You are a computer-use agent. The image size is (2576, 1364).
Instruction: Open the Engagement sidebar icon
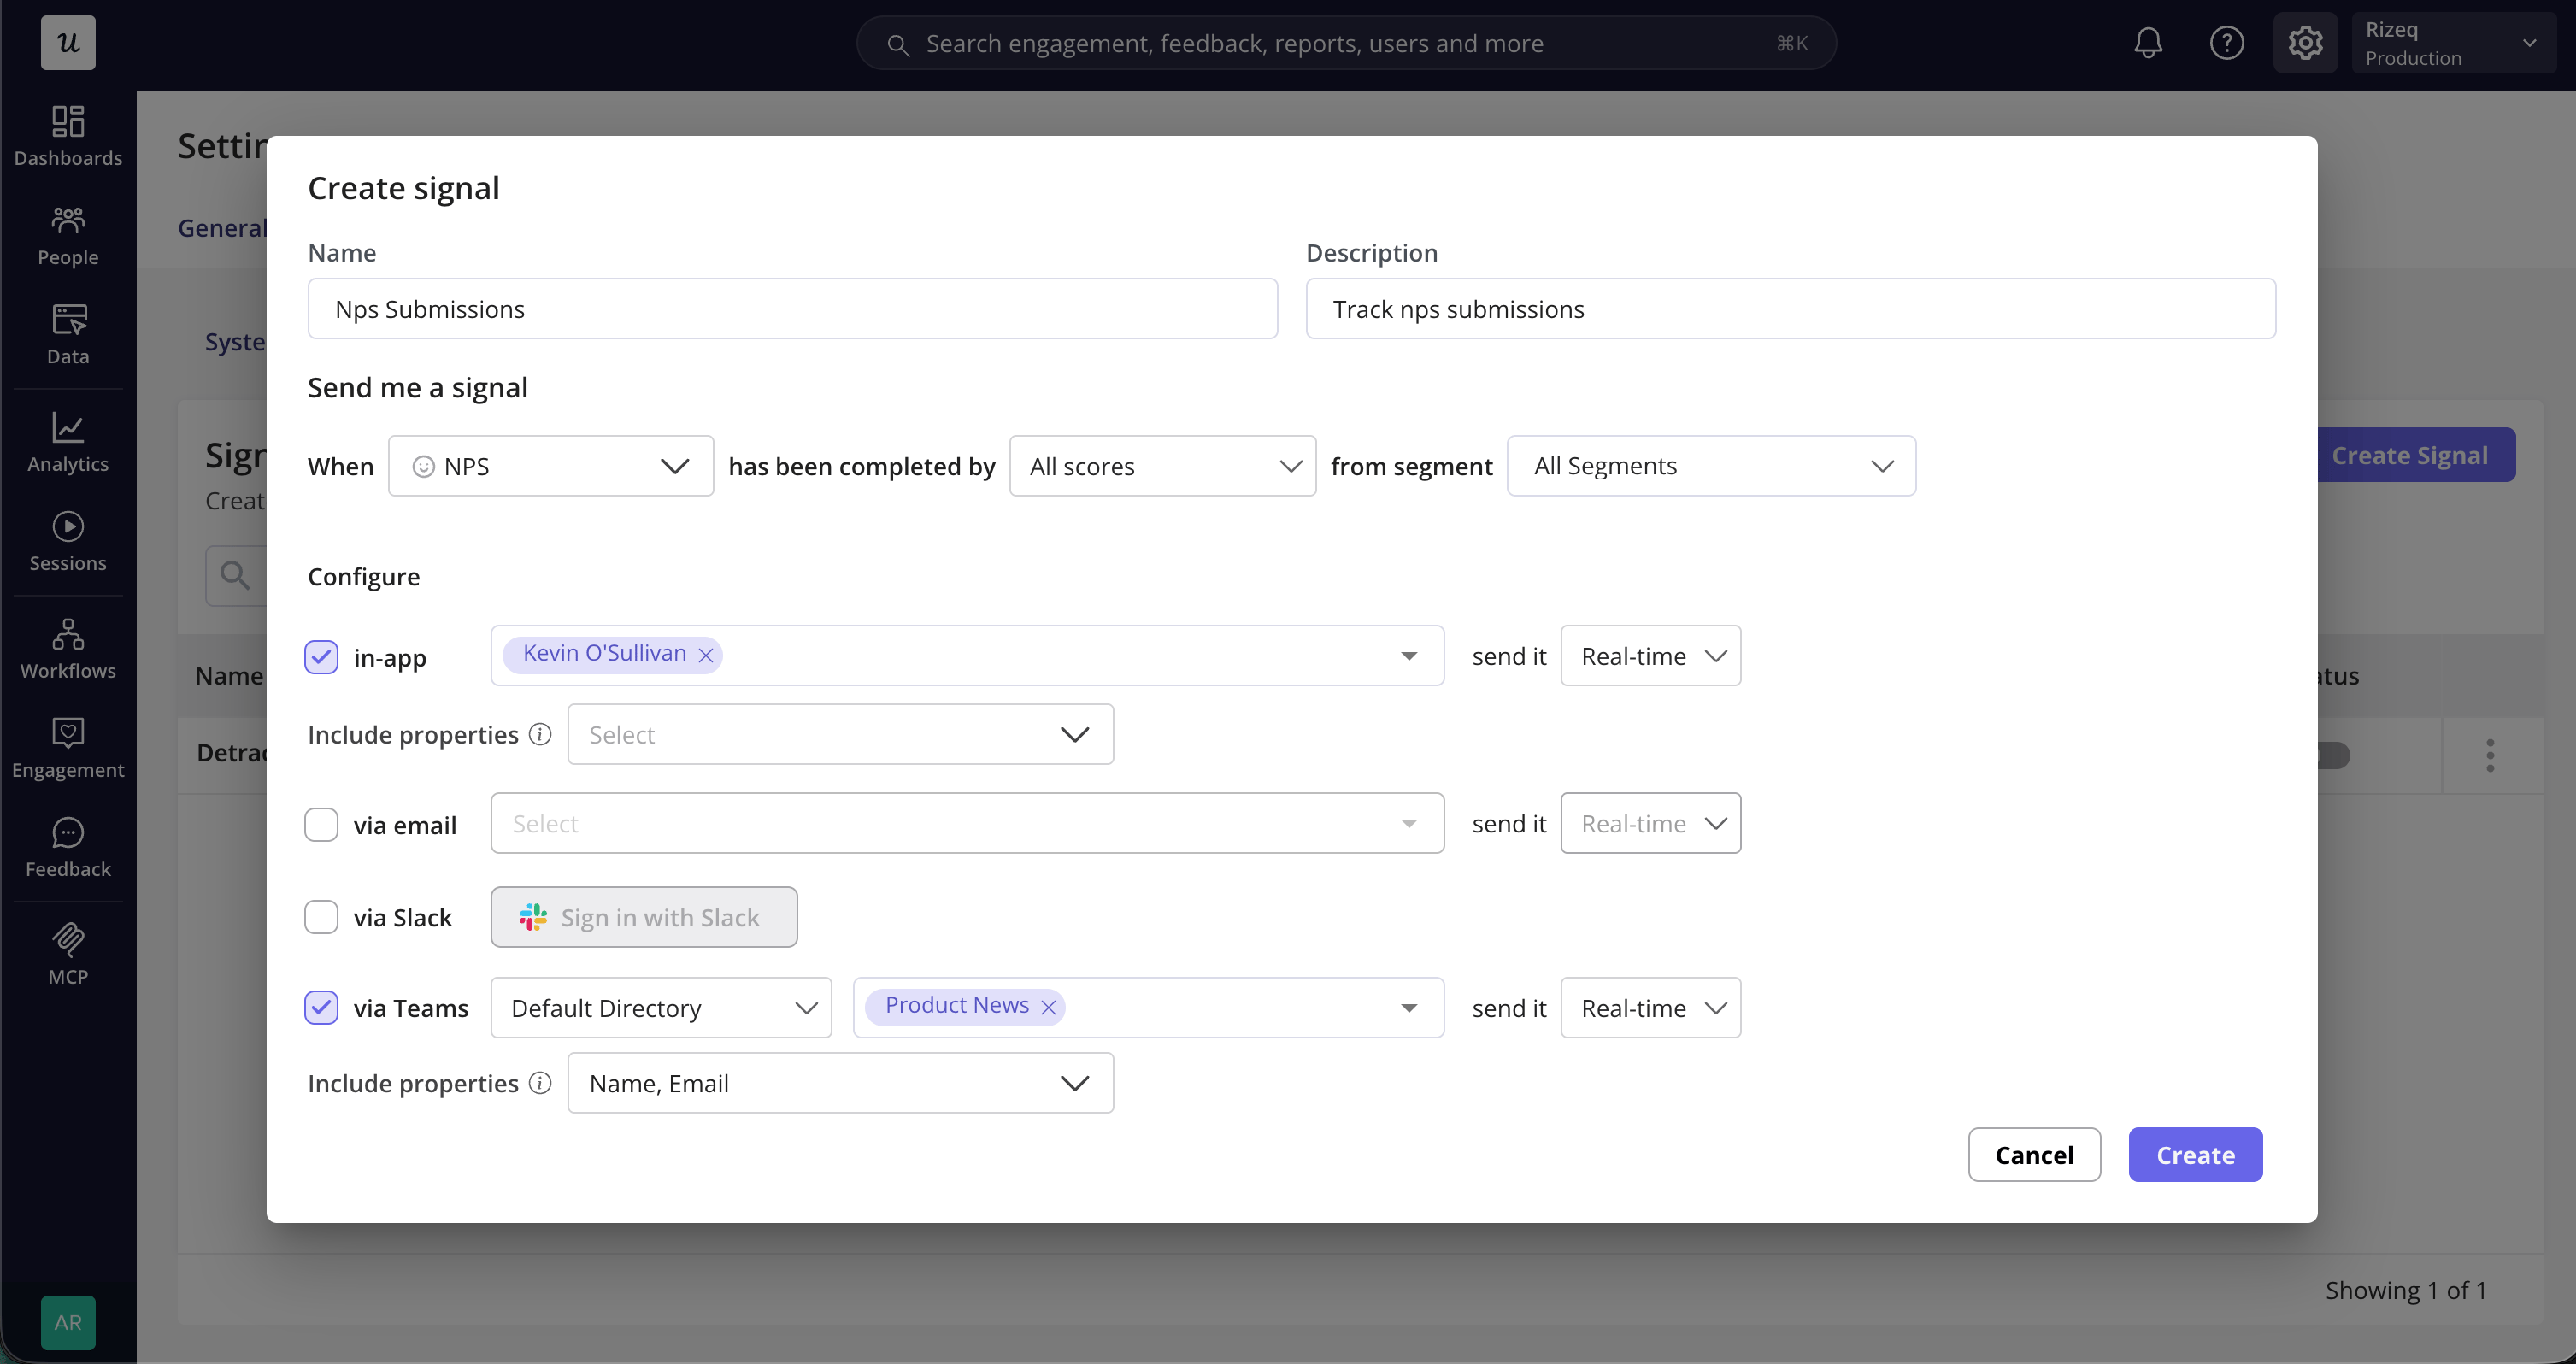(68, 748)
